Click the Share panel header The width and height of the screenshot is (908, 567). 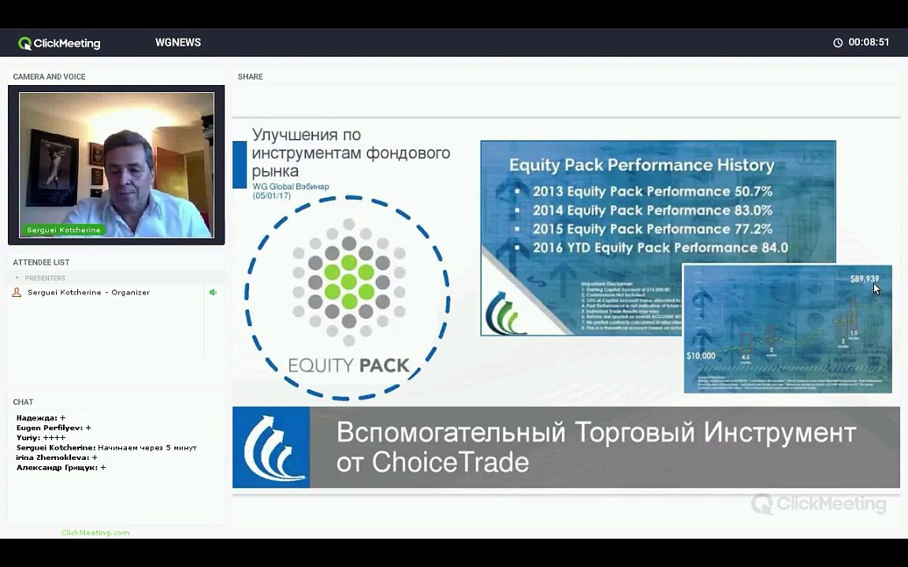[250, 76]
